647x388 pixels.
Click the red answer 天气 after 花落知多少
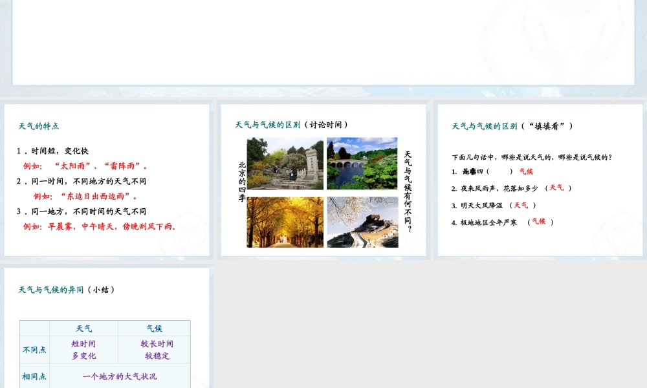click(556, 188)
